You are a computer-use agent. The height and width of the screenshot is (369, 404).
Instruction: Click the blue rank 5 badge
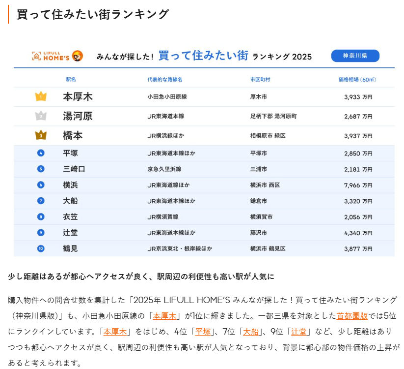click(x=41, y=169)
